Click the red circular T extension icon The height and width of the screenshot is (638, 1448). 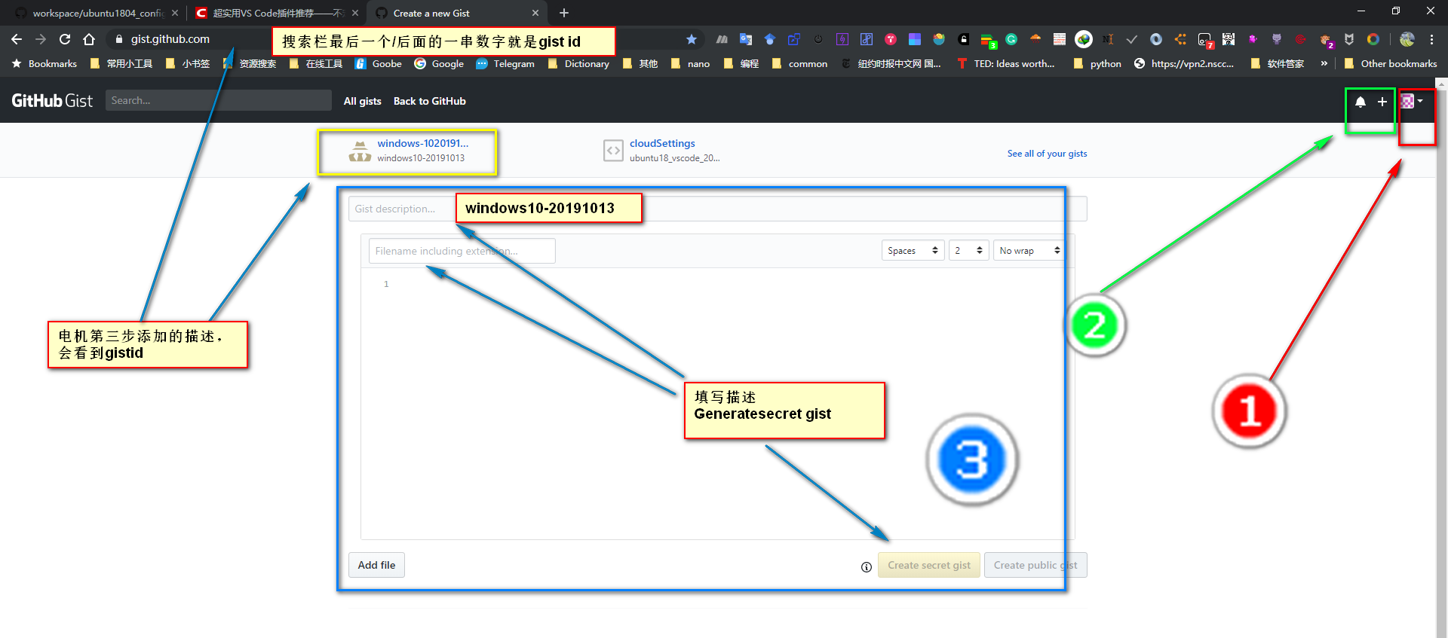[x=891, y=39]
